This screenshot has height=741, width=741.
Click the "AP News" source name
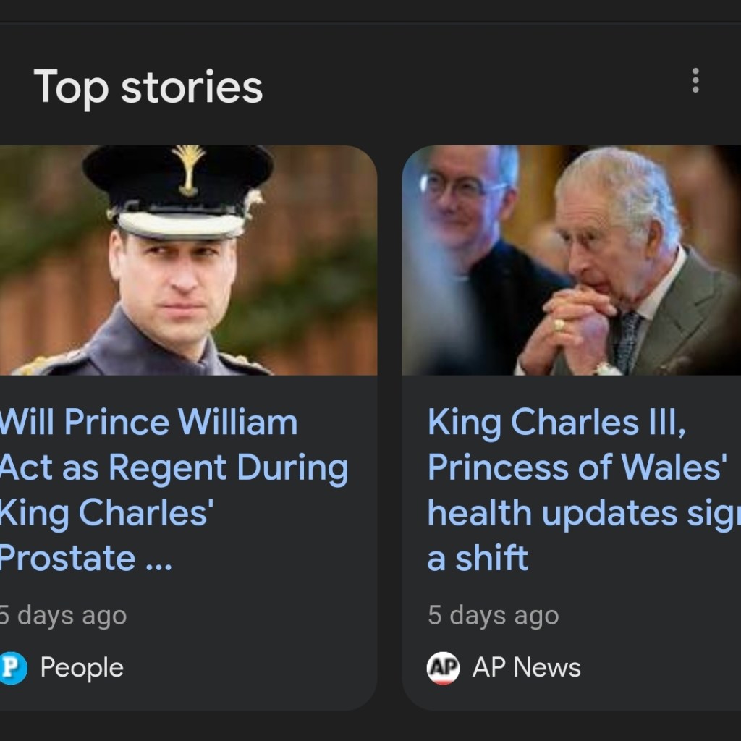(x=526, y=668)
